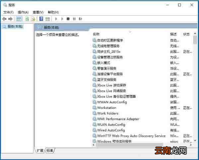Select the 同步主机_2815c service
199x160 pixels.
coord(109,51)
